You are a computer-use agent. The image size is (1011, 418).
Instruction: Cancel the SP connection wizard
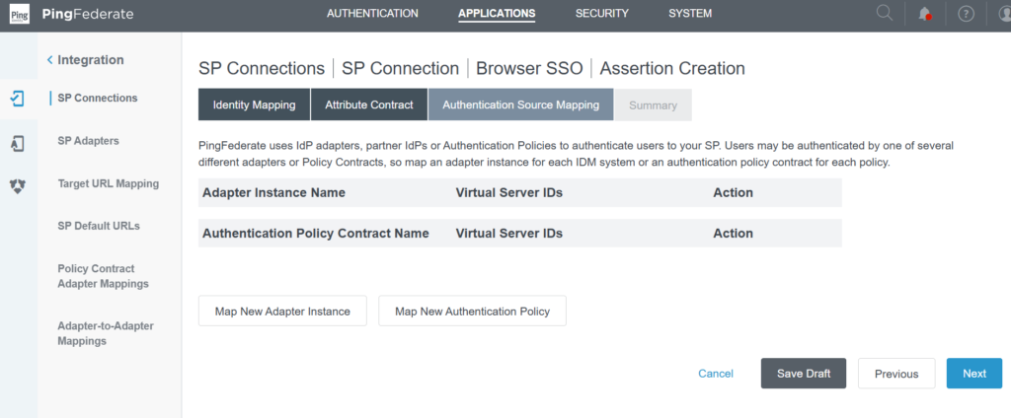tap(716, 374)
